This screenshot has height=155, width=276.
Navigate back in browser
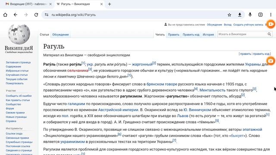16,15
